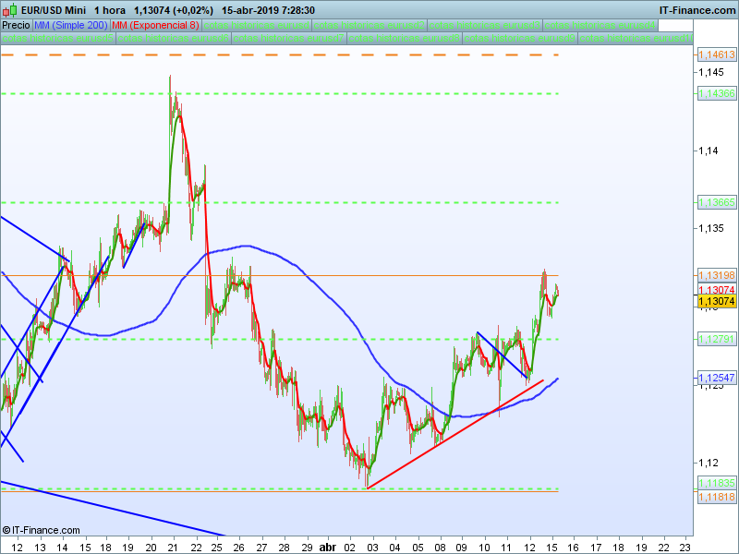This screenshot has height=554, width=739.
Task: Open the IT-Finance.com link in header
Action: (x=697, y=10)
